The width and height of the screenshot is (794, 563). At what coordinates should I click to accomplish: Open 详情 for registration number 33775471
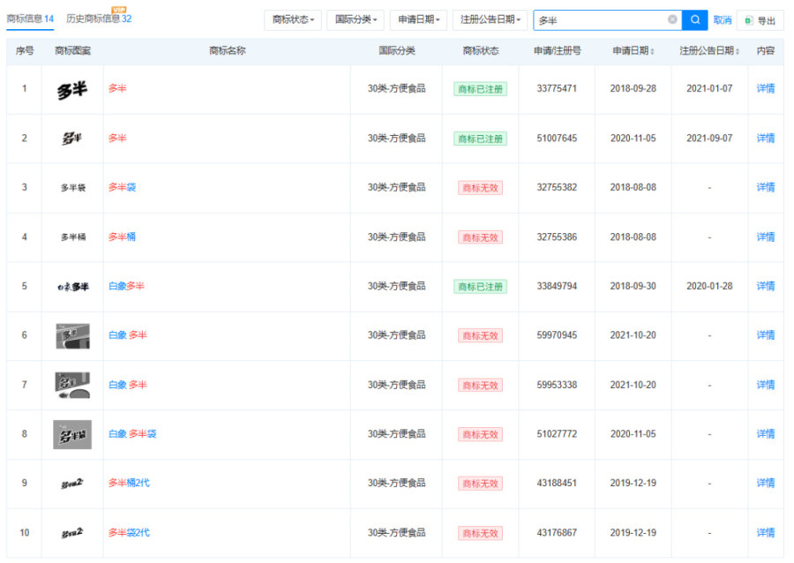tap(765, 89)
